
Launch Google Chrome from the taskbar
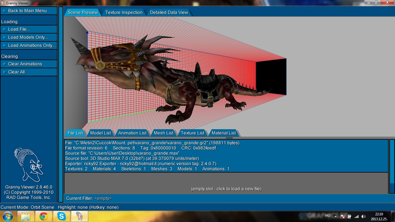44,216
